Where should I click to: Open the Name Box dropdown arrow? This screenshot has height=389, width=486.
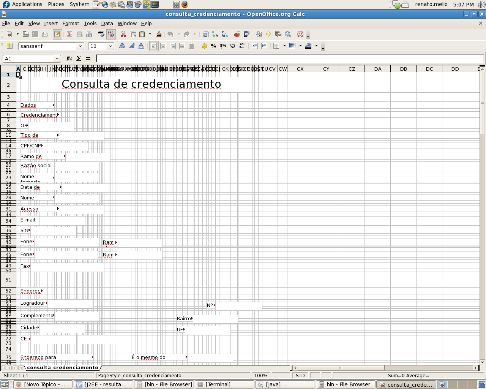pos(57,59)
